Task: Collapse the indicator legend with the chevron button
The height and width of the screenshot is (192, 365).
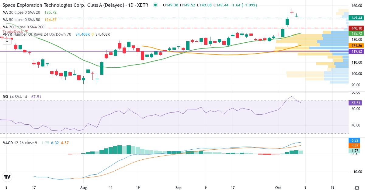Action: coord(7,42)
